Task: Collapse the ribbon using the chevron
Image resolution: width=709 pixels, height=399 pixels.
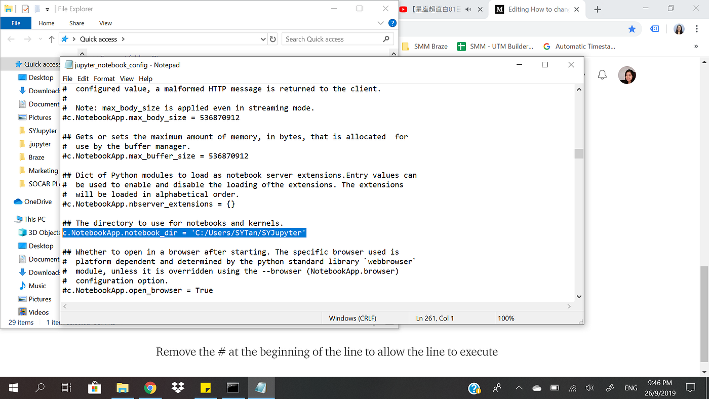Action: (x=380, y=23)
